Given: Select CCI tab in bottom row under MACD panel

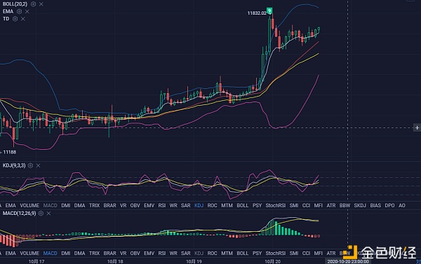Looking at the screenshot, I should [307, 253].
